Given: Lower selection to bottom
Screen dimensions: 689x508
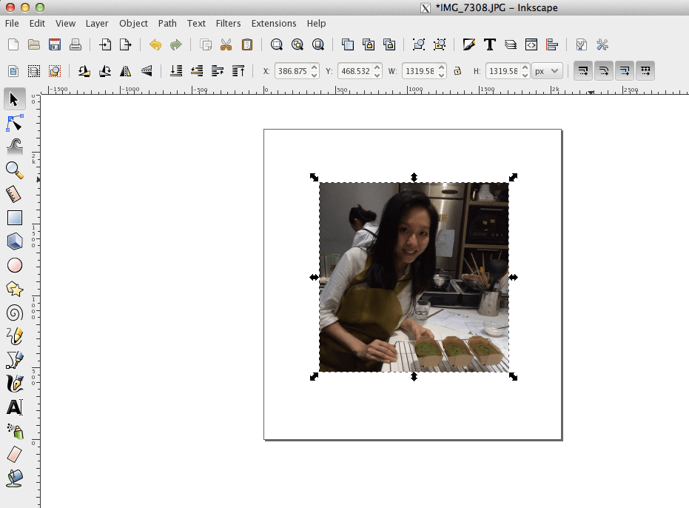Looking at the screenshot, I should 176,71.
